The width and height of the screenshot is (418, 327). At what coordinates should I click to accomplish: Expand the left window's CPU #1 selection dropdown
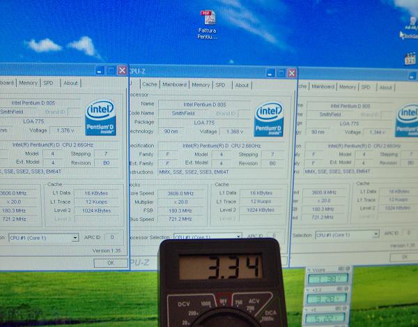click(75, 238)
